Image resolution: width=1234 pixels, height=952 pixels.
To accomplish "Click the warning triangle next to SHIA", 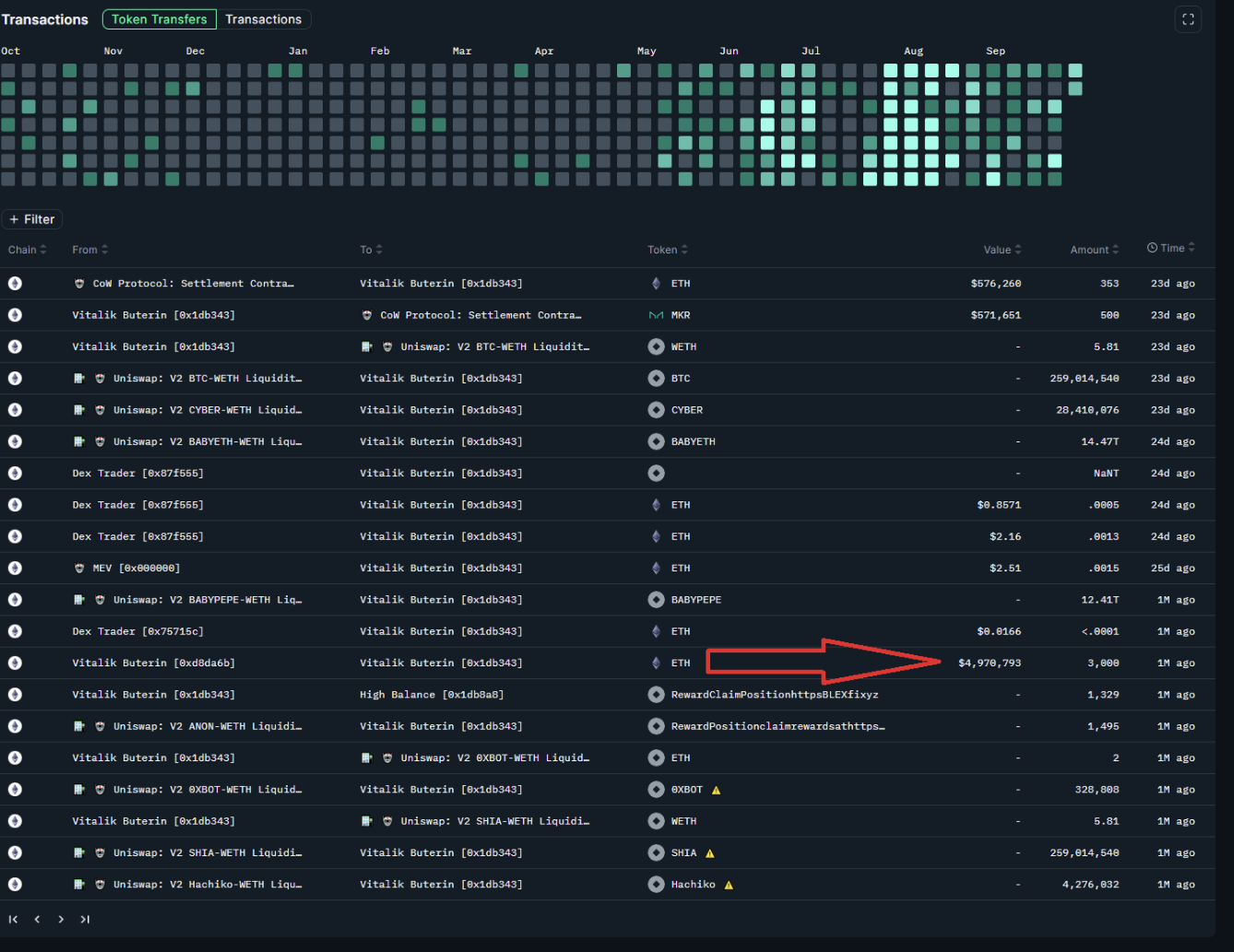I will [x=709, y=852].
